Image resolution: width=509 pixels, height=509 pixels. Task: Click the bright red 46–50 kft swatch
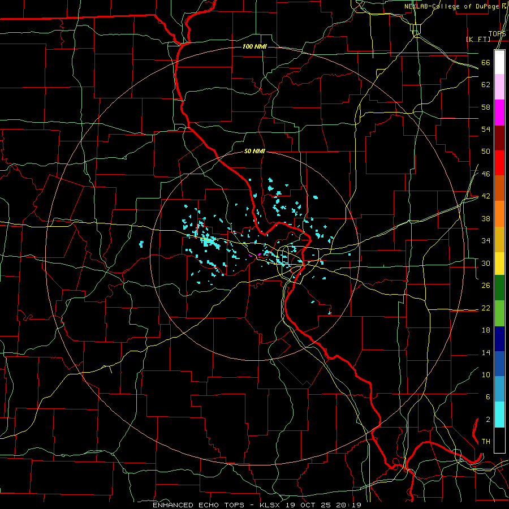499,163
